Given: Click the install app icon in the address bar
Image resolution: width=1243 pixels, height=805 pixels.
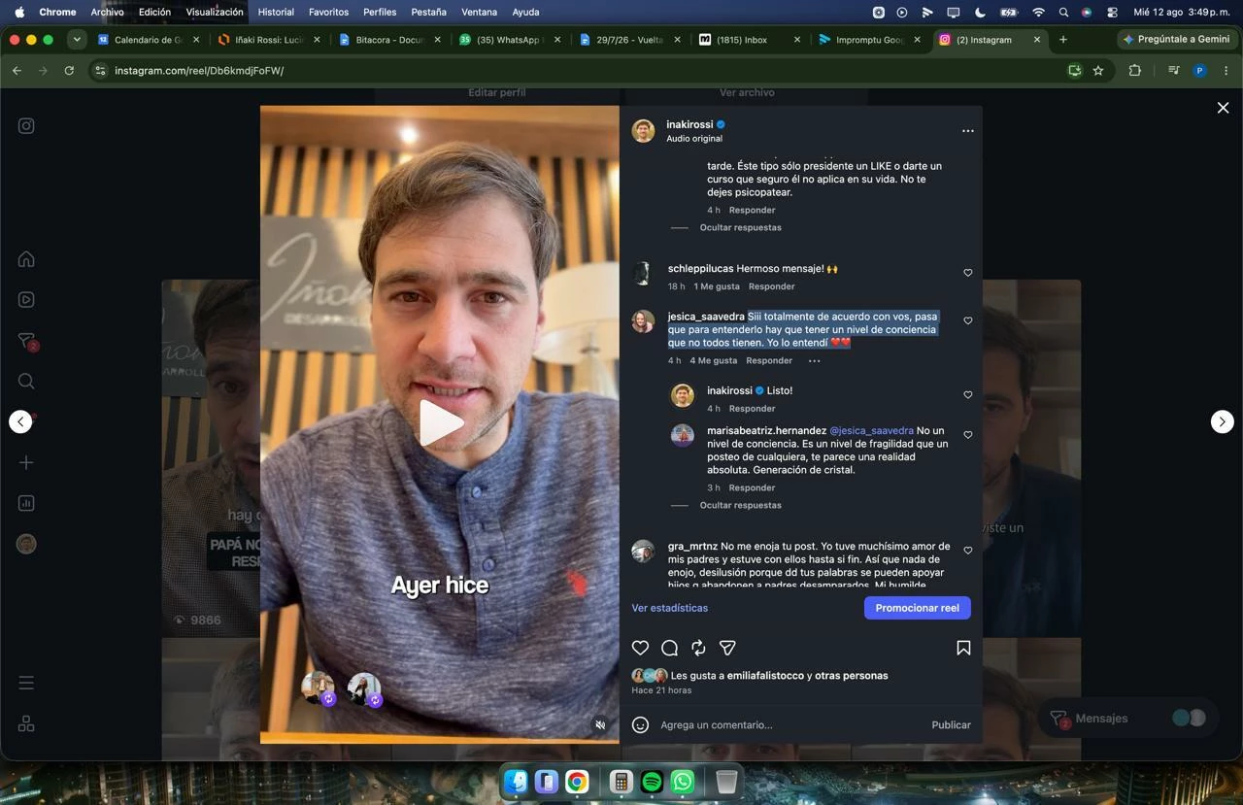Looking at the screenshot, I should tap(1074, 70).
